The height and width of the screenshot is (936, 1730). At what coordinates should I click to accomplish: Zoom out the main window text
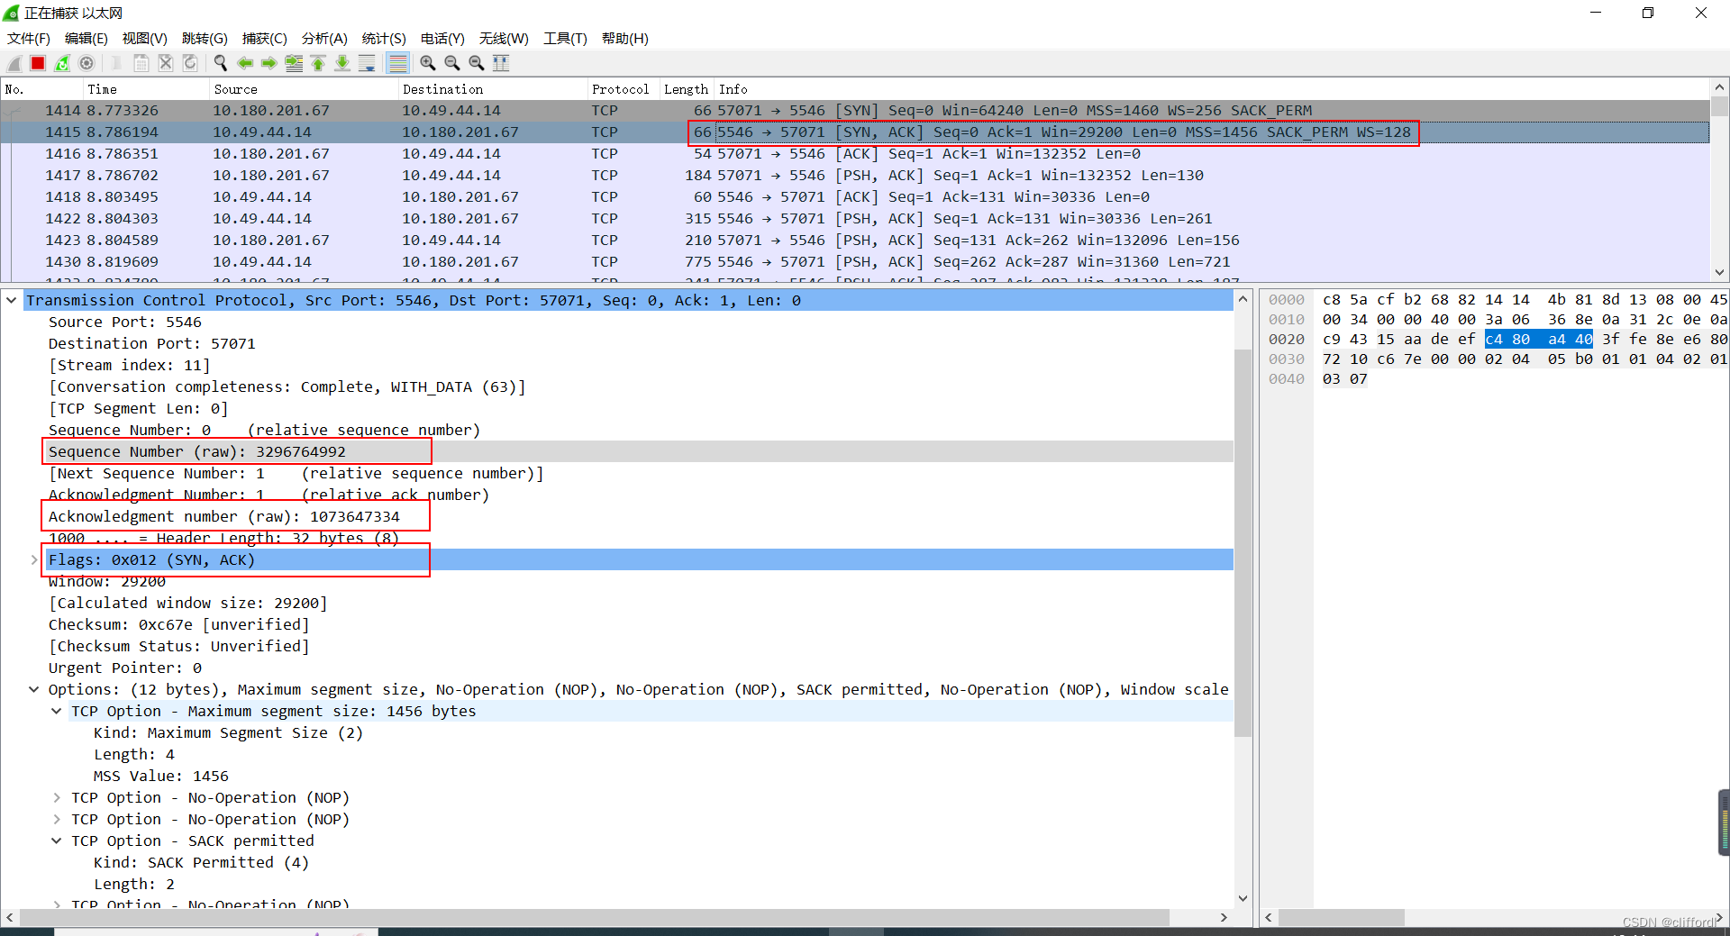tap(452, 63)
